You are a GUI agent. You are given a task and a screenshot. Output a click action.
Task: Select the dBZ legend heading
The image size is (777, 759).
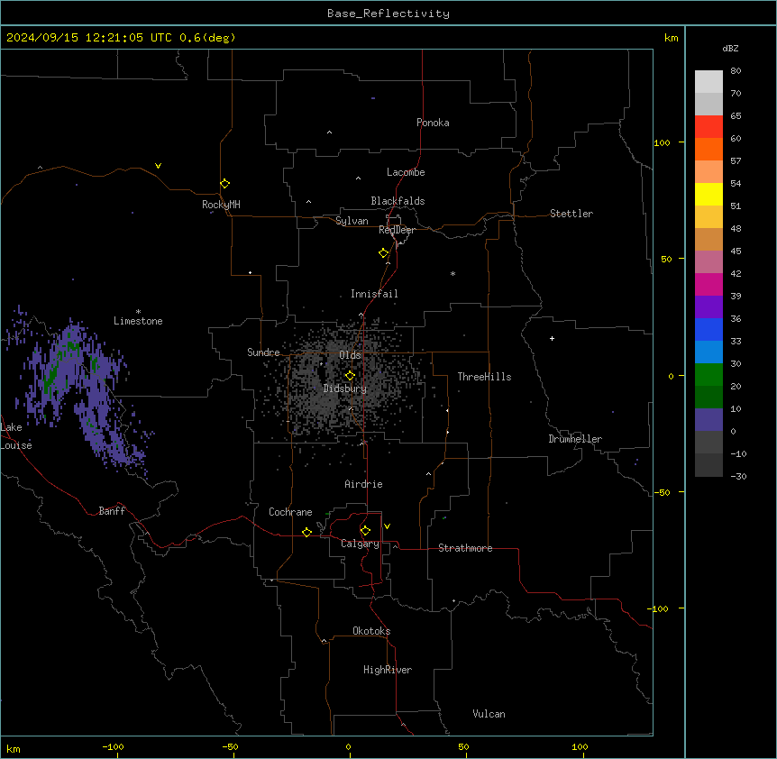click(x=730, y=48)
